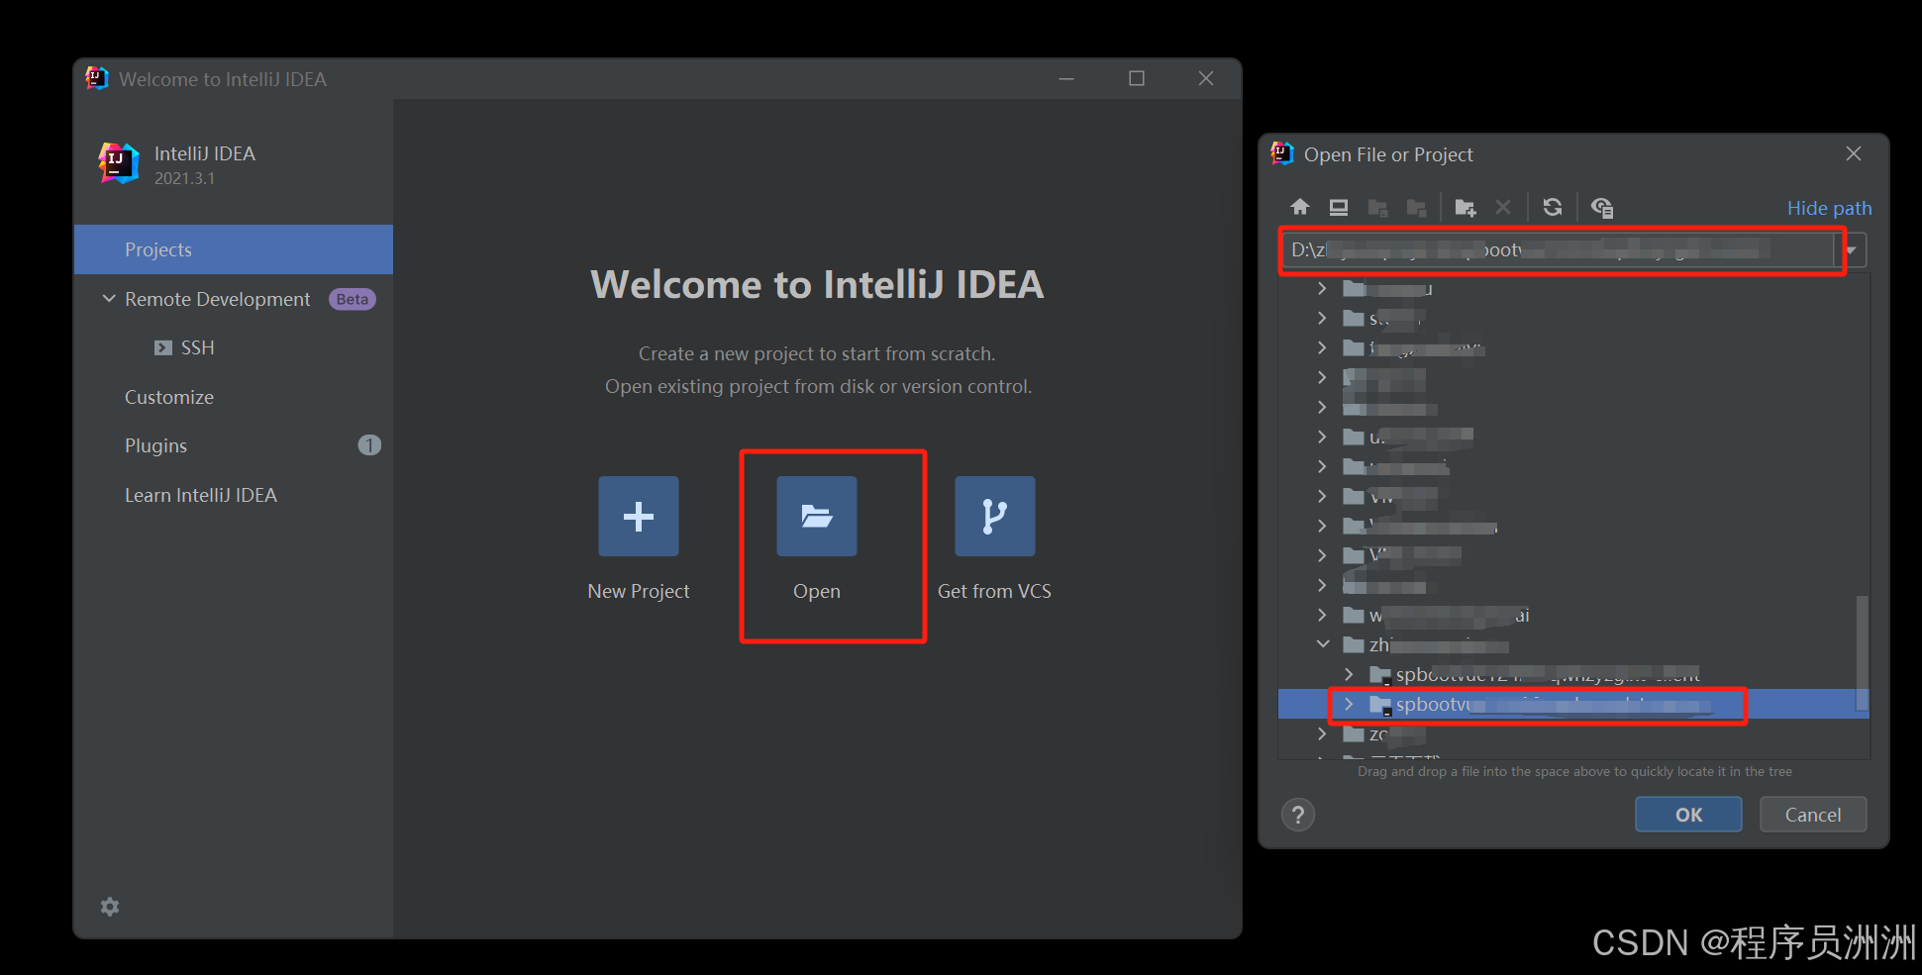Collapse the Remote Development section
The height and width of the screenshot is (975, 1922).
coord(109,298)
